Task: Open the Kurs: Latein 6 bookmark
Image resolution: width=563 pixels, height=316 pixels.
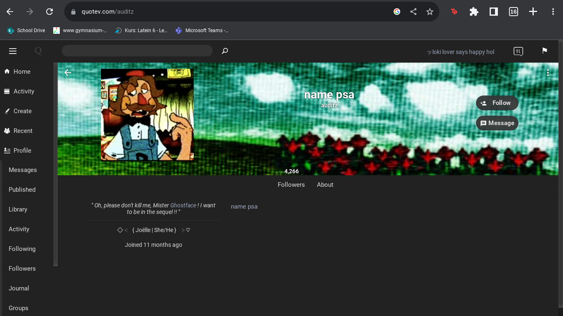Action: [141, 30]
